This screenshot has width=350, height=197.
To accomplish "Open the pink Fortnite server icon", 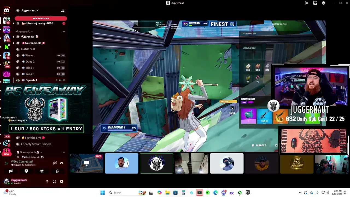I will pos(7,74).
